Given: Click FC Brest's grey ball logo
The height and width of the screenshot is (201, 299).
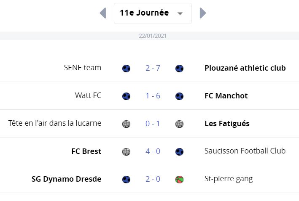Looking at the screenshot, I should 126,151.
